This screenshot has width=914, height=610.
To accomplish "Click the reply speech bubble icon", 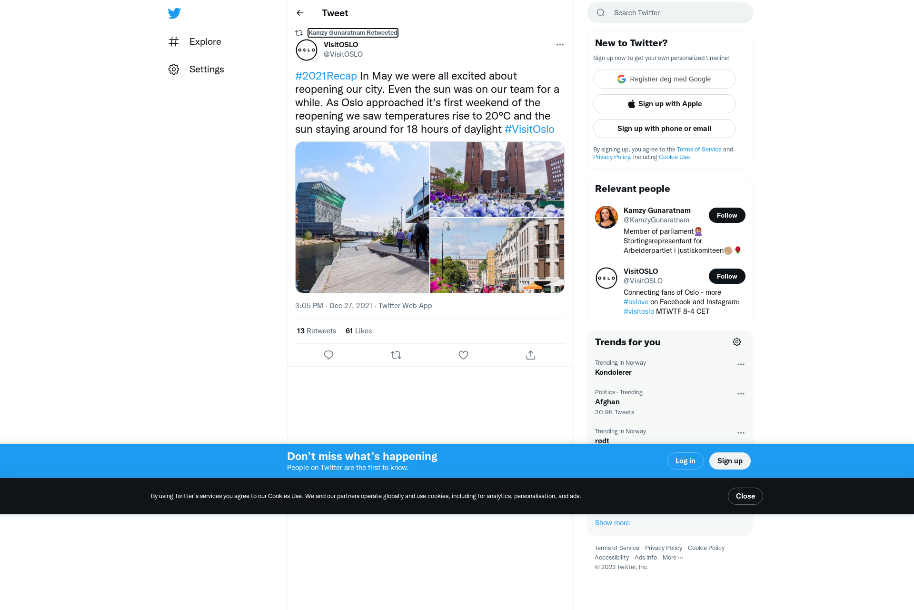I will (328, 355).
